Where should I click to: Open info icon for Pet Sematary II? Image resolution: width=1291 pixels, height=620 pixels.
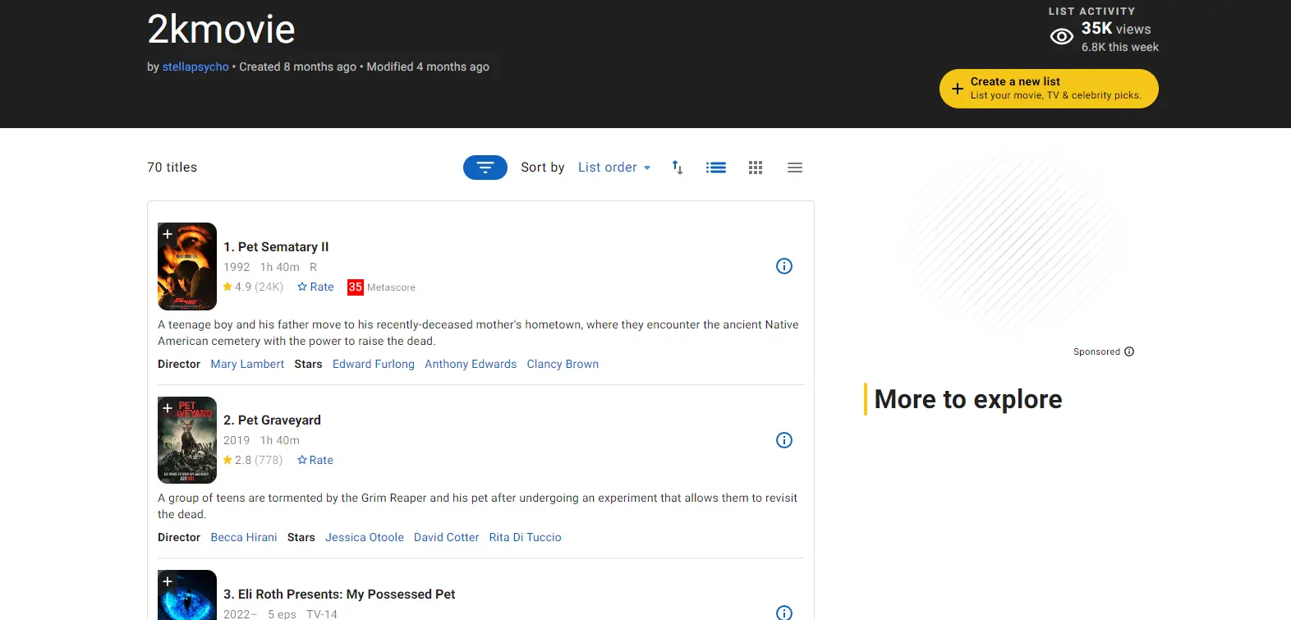(784, 266)
